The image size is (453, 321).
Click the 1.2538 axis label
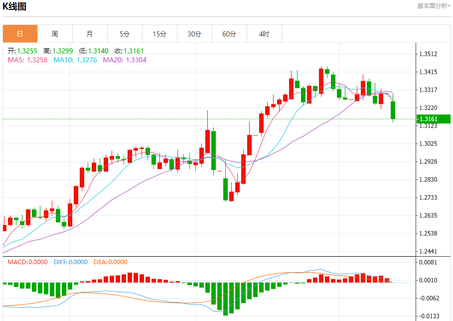pos(428,233)
